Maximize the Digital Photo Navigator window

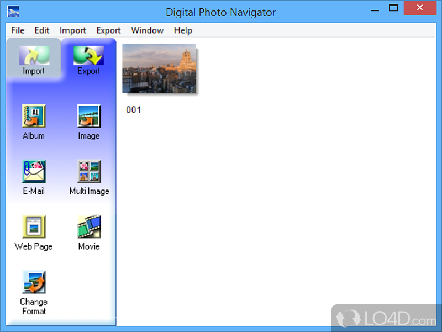tap(393, 8)
